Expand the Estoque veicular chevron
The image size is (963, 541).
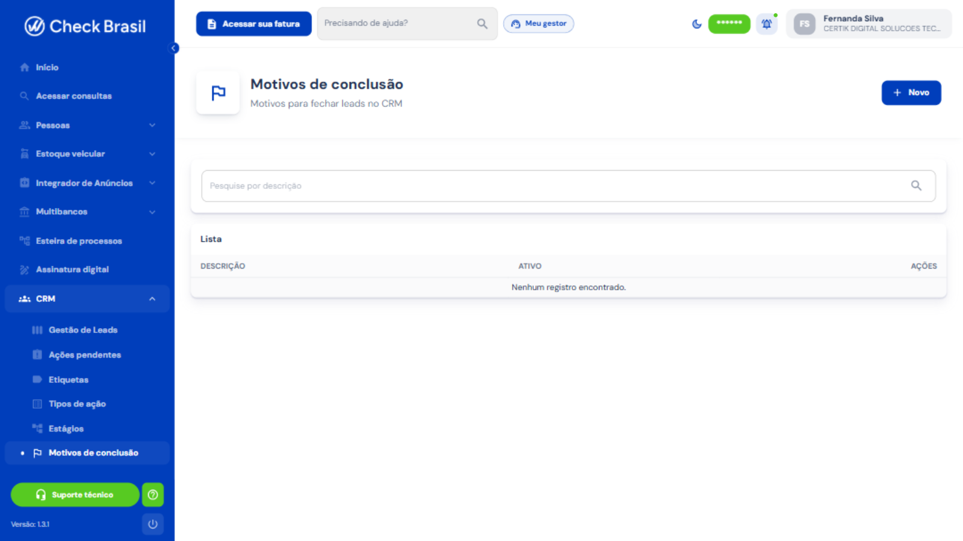tap(152, 154)
